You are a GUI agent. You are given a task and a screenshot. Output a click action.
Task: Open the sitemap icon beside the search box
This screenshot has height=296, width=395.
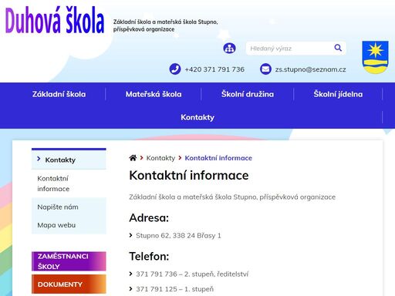click(x=229, y=48)
